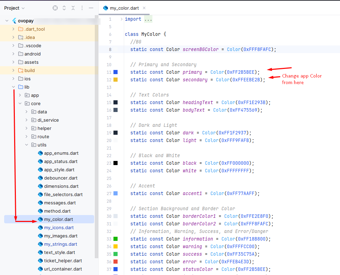The height and width of the screenshot is (275, 340).
Task: Click the app_status.dart file icon
Action: [x=40, y=161]
